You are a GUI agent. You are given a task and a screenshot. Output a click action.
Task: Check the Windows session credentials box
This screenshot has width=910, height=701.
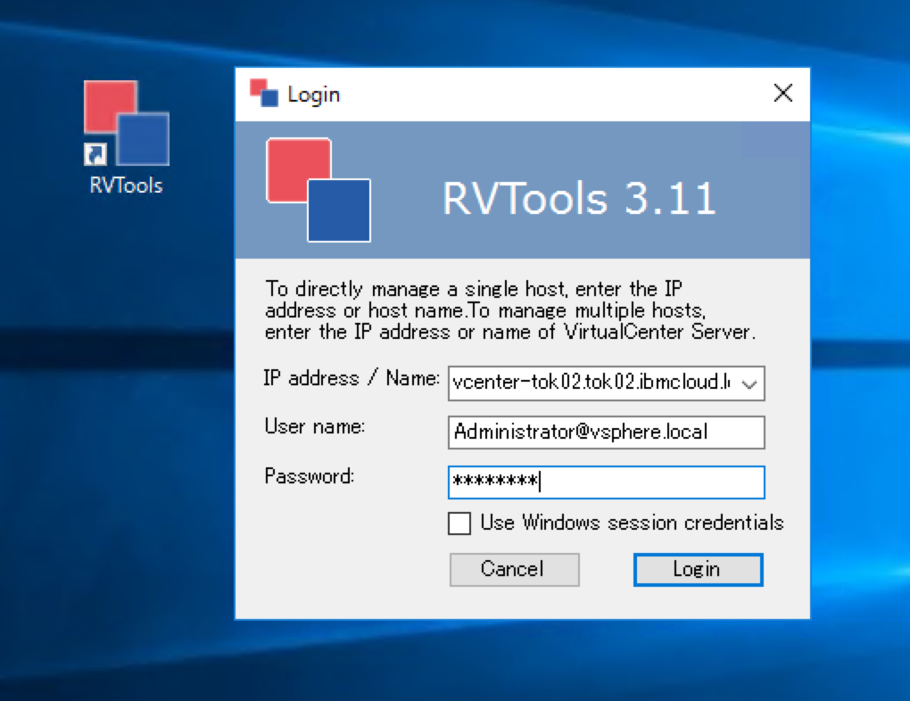459,524
